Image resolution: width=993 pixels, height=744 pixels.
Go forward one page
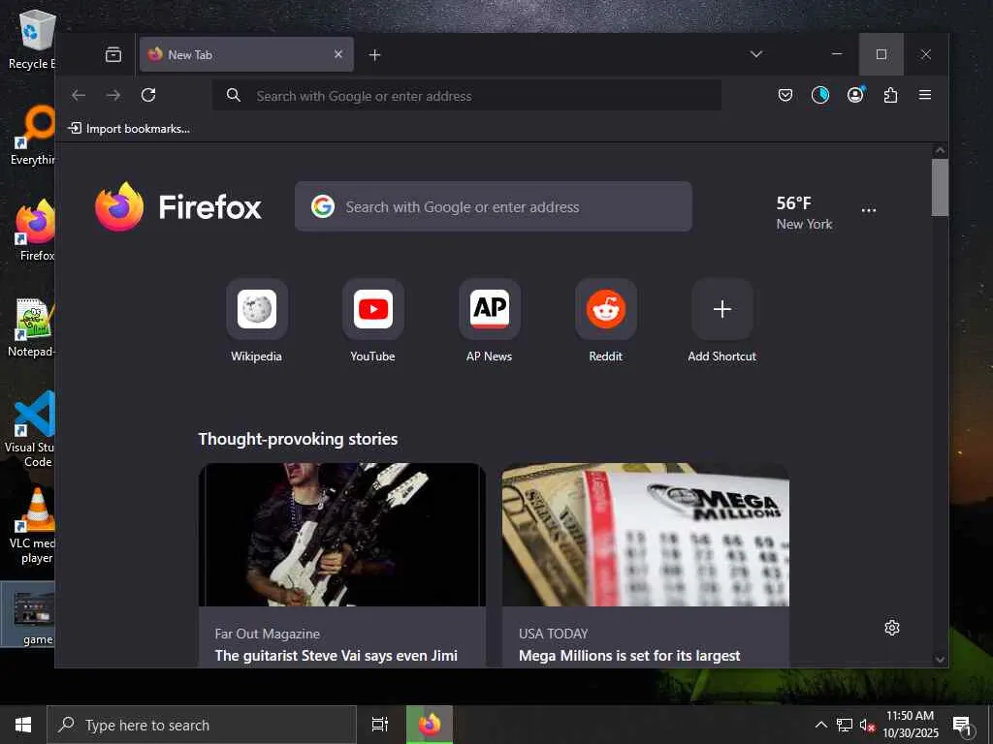coord(113,95)
